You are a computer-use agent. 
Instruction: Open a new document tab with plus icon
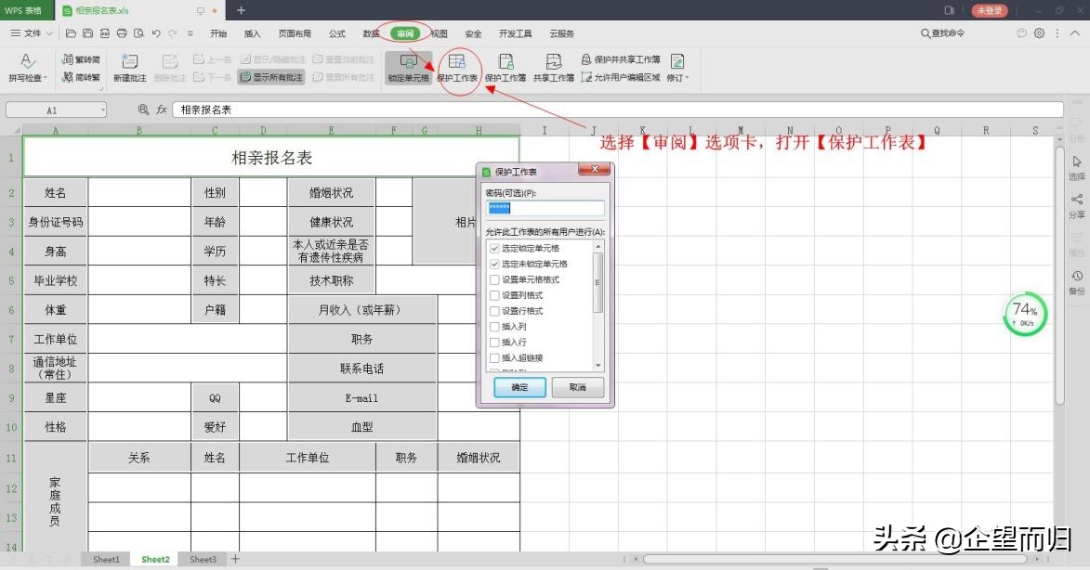click(242, 10)
